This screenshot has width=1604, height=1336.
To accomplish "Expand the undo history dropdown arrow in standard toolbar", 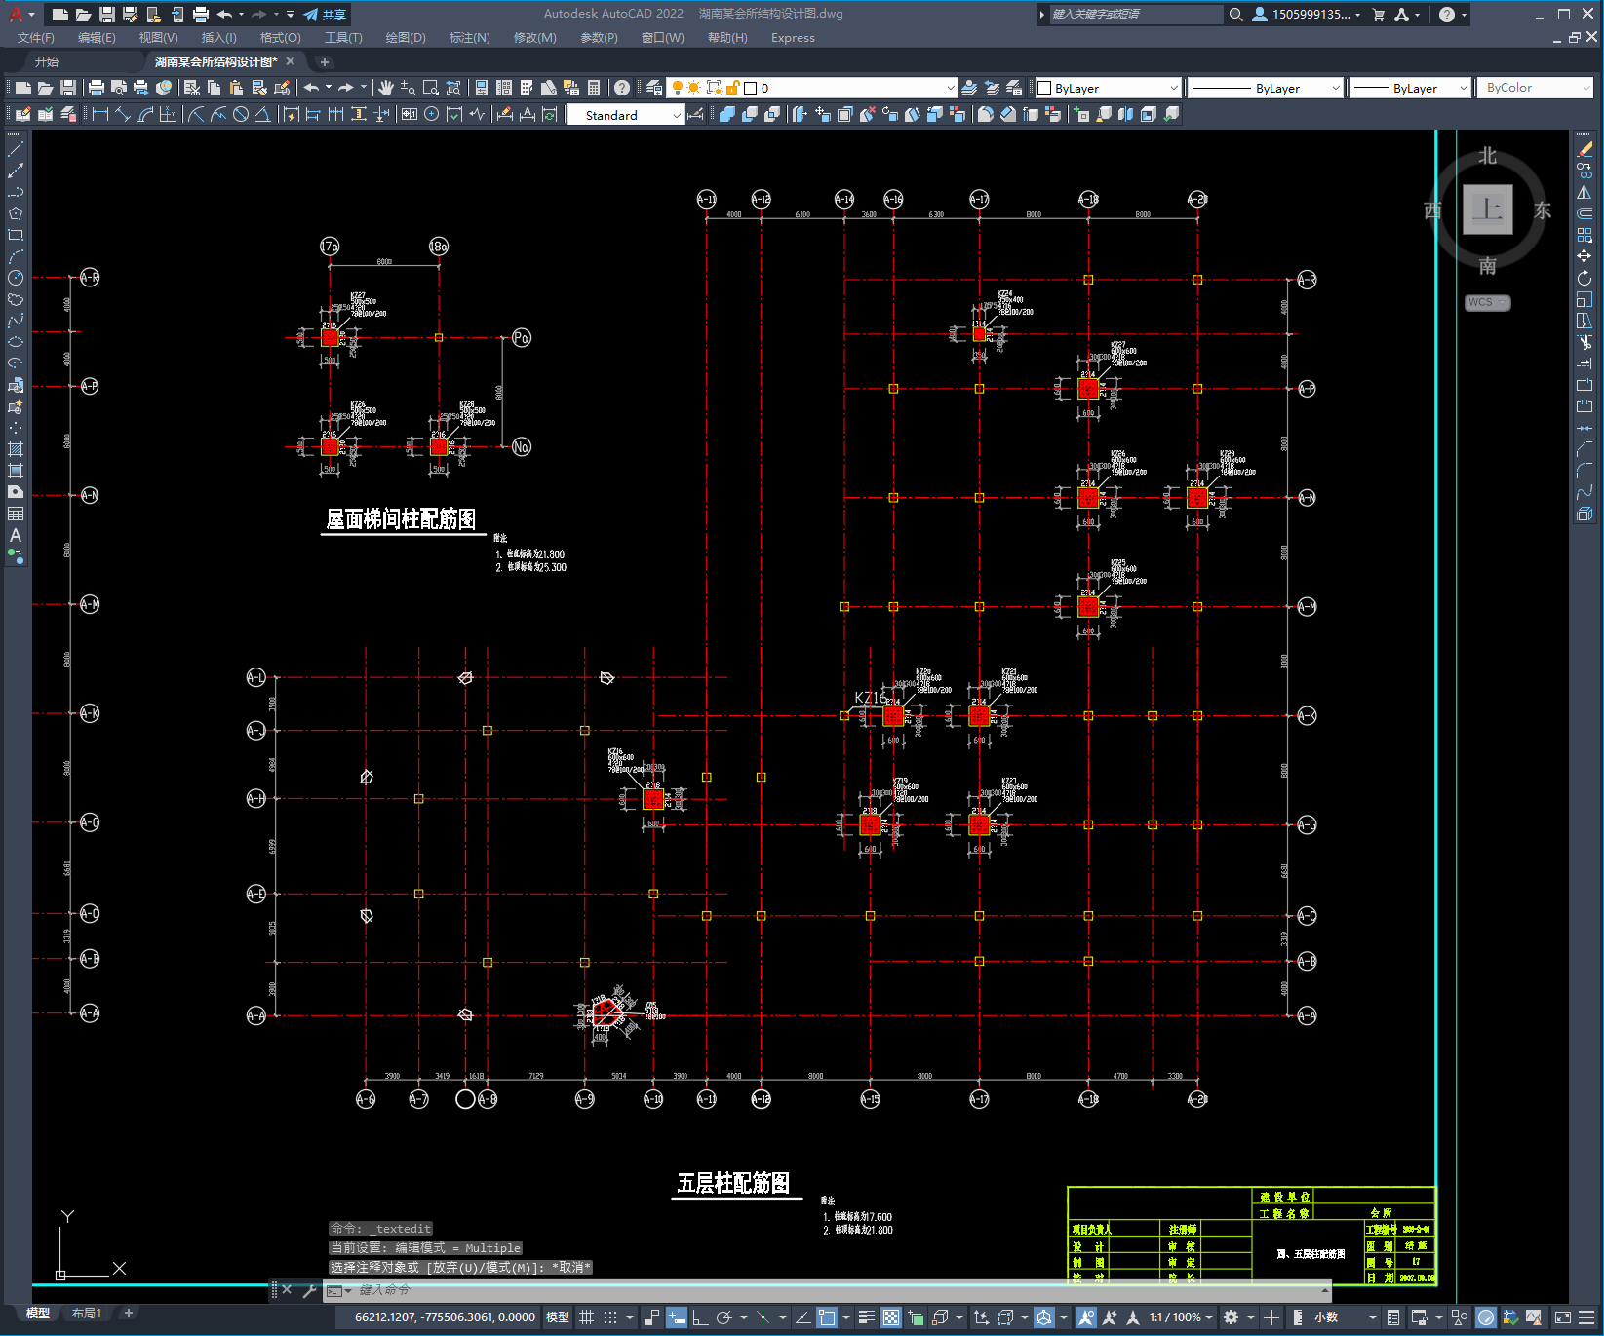I will (x=329, y=88).
